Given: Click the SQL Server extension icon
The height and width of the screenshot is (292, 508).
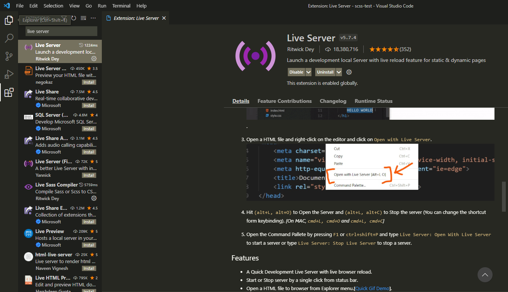Looking at the screenshot, I should pyautogui.click(x=29, y=117).
